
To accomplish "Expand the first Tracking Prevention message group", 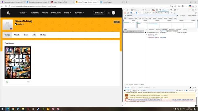I will click(127, 95).
